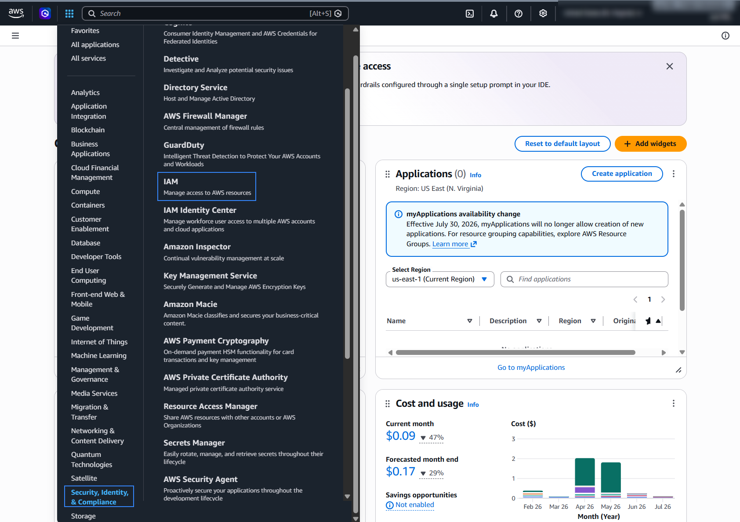Close the access banner with X
740x522 pixels.
point(670,66)
